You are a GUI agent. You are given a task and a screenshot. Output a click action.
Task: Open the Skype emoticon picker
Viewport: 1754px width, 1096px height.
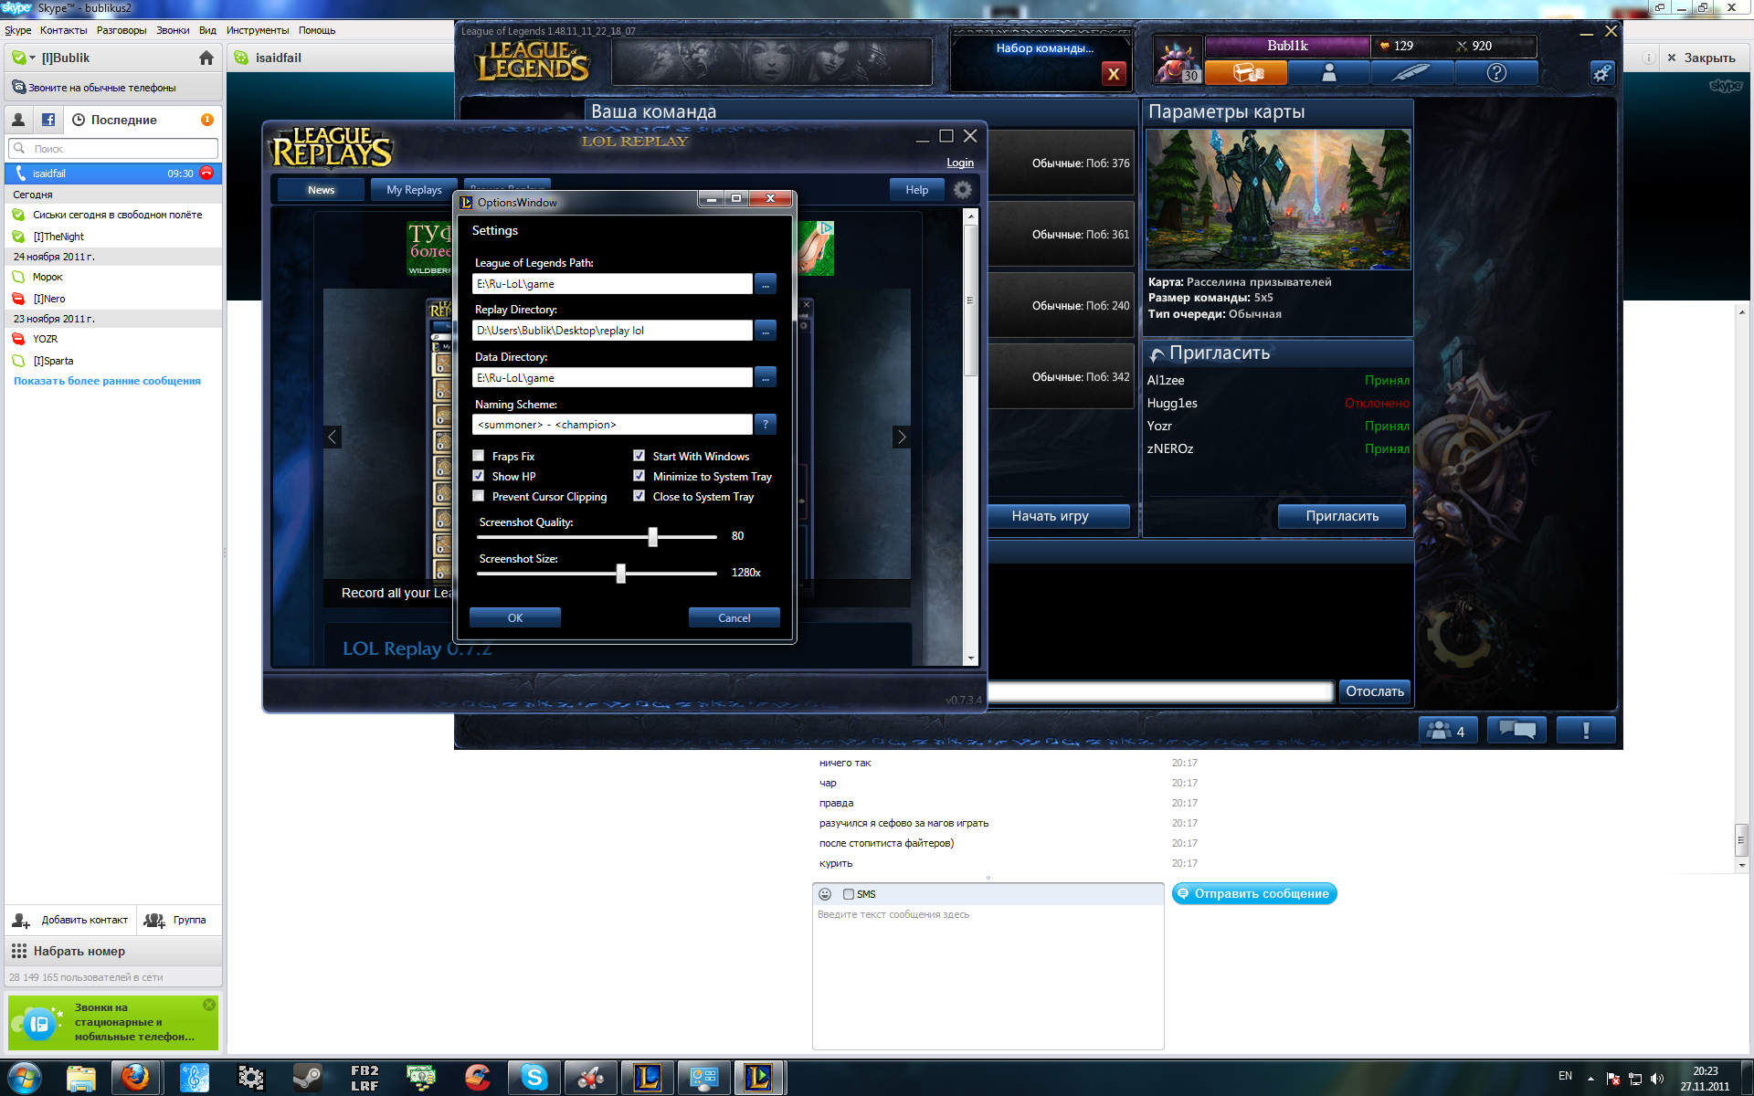click(825, 894)
